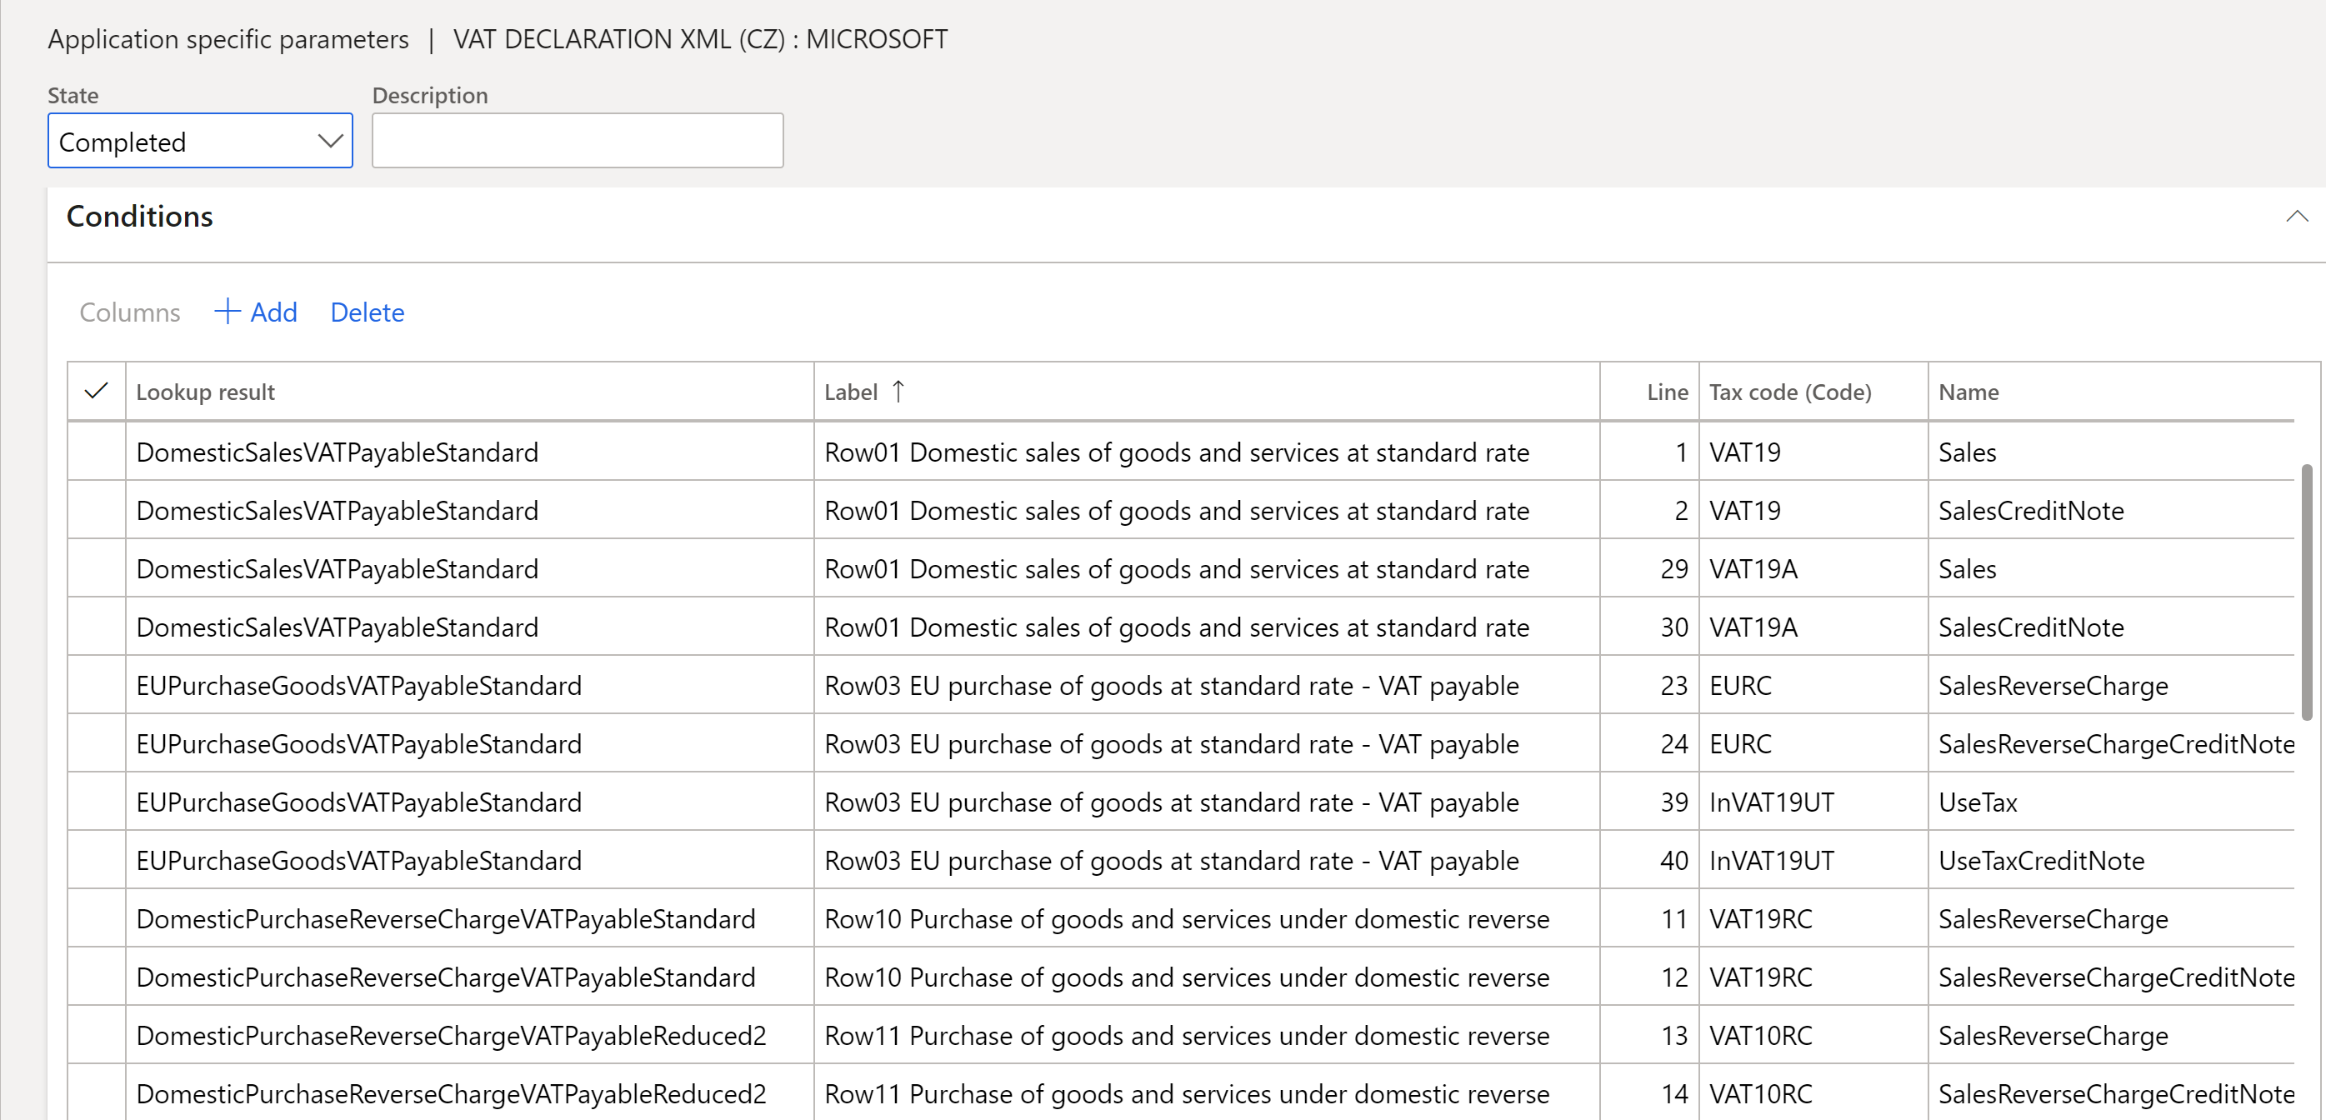The image size is (2326, 1120).
Task: Click Delete to remove selected rows
Action: [367, 311]
